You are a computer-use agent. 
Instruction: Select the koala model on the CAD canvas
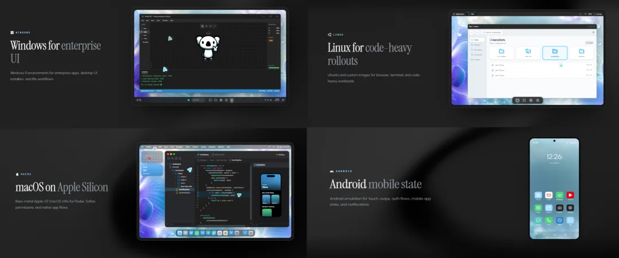pos(208,48)
